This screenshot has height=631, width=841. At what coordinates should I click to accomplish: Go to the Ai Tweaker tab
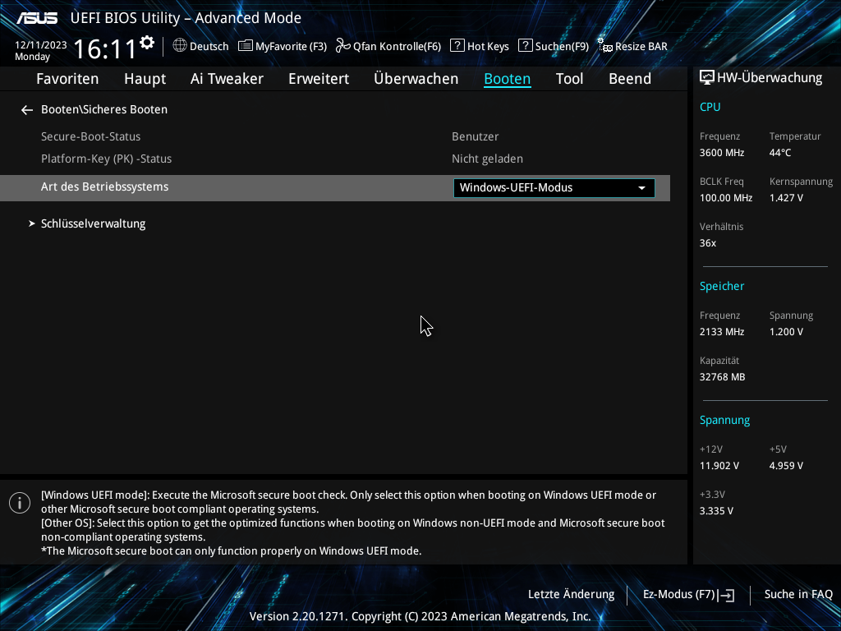[x=227, y=79]
